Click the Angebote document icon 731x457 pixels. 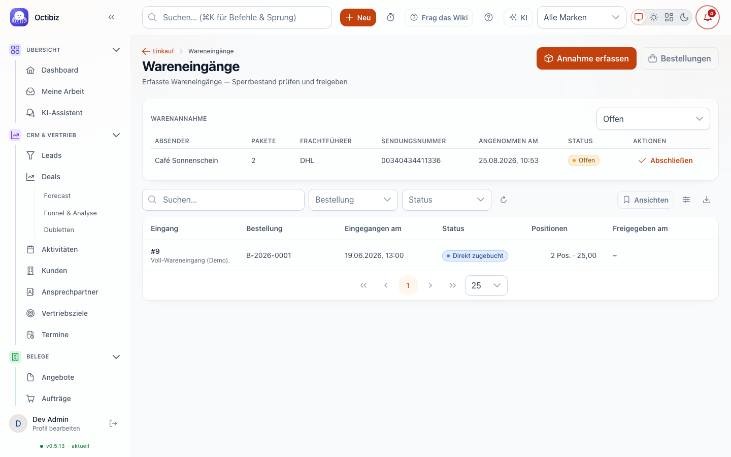30,377
